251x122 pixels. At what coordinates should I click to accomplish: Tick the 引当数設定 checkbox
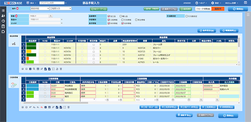[187, 16]
